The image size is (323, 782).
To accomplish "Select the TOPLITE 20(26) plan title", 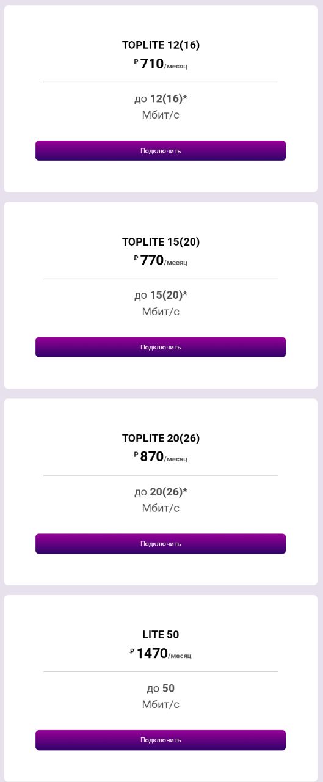I will click(161, 439).
